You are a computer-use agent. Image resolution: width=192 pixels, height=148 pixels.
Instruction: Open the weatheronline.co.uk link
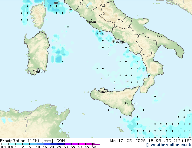tap(168, 145)
